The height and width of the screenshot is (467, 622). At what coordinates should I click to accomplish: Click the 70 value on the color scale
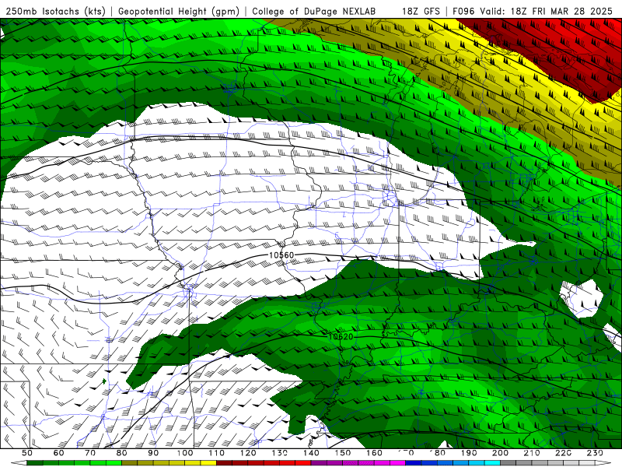pos(90,453)
